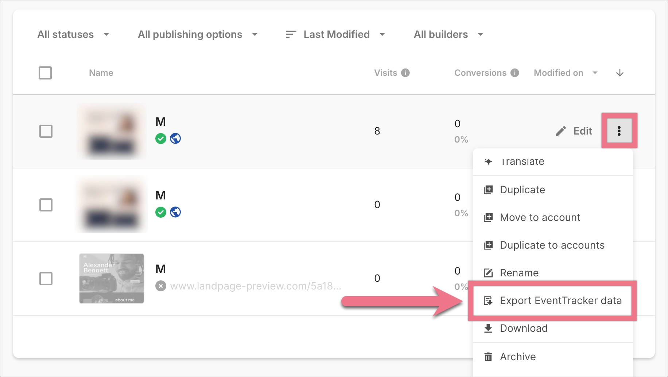Screen dimensions: 668x377
Task: Open the All publishing options dropdown
Action: tap(198, 34)
